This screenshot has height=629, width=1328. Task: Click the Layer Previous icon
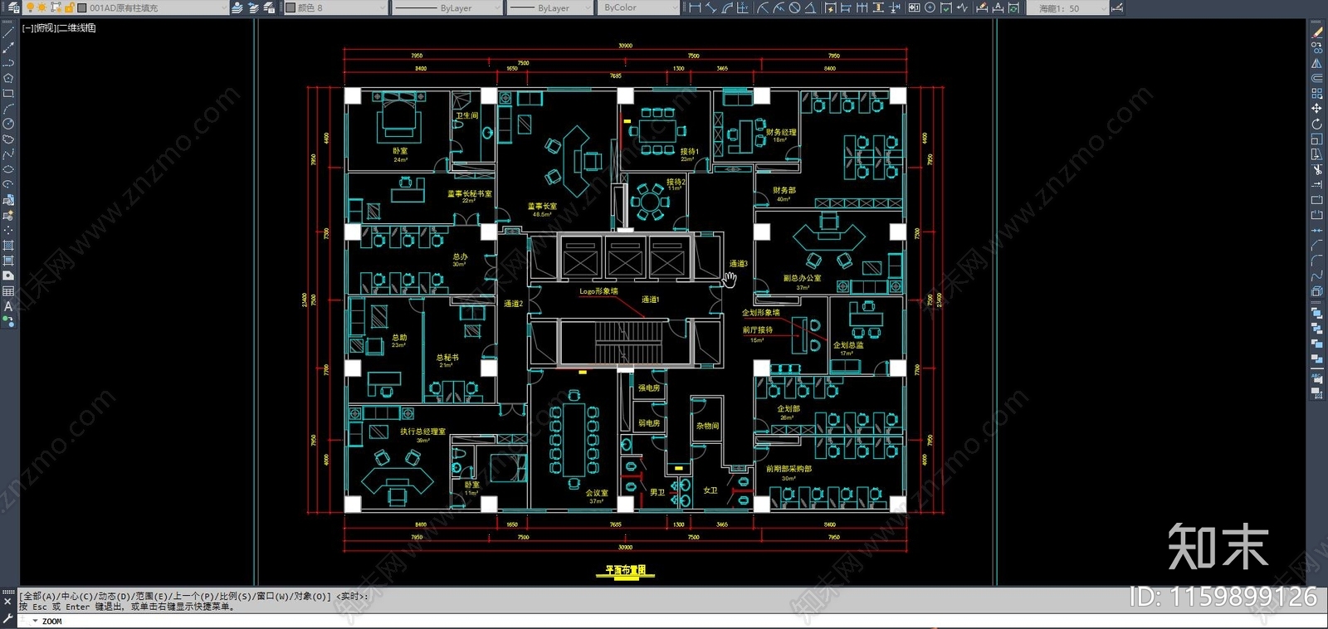253,7
